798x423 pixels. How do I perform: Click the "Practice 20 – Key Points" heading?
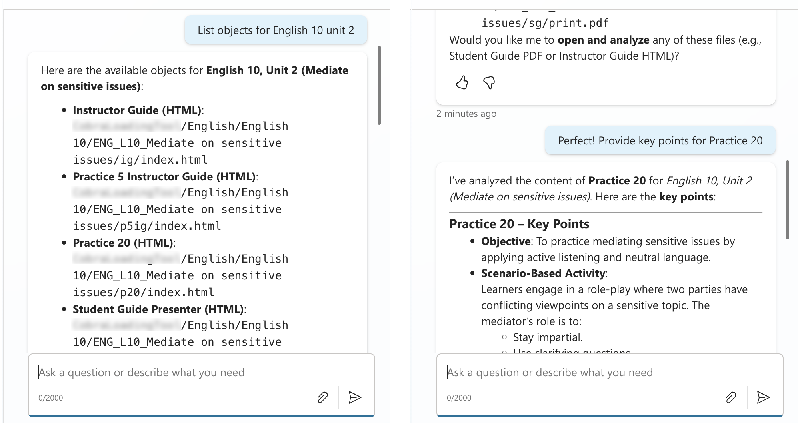(x=519, y=224)
